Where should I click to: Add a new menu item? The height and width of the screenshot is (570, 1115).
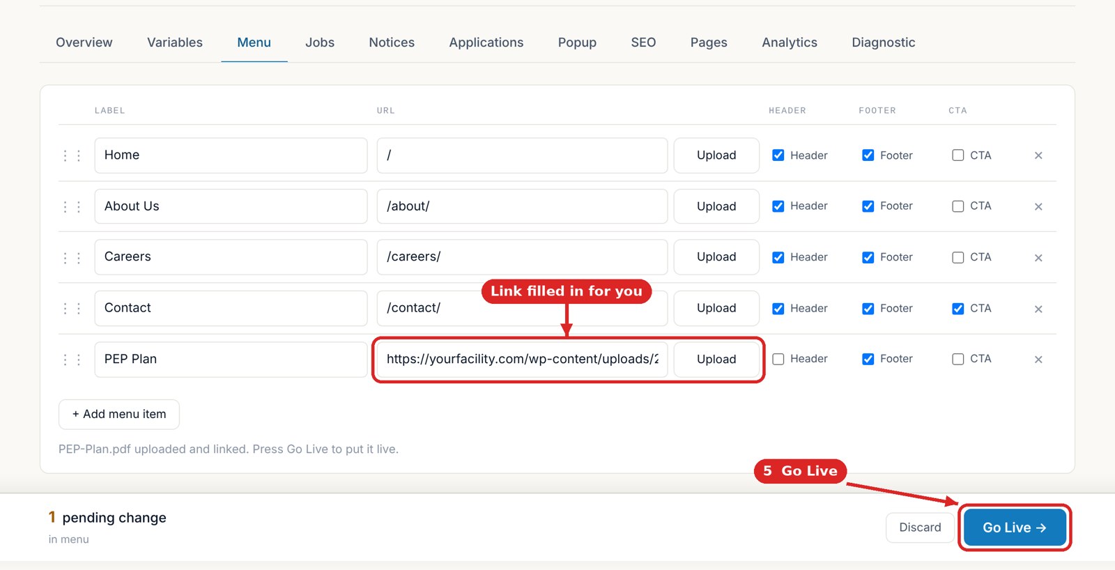tap(119, 414)
